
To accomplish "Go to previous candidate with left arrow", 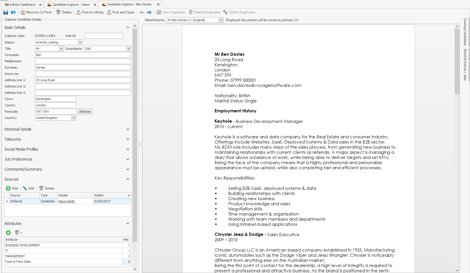I will (x=142, y=12).
